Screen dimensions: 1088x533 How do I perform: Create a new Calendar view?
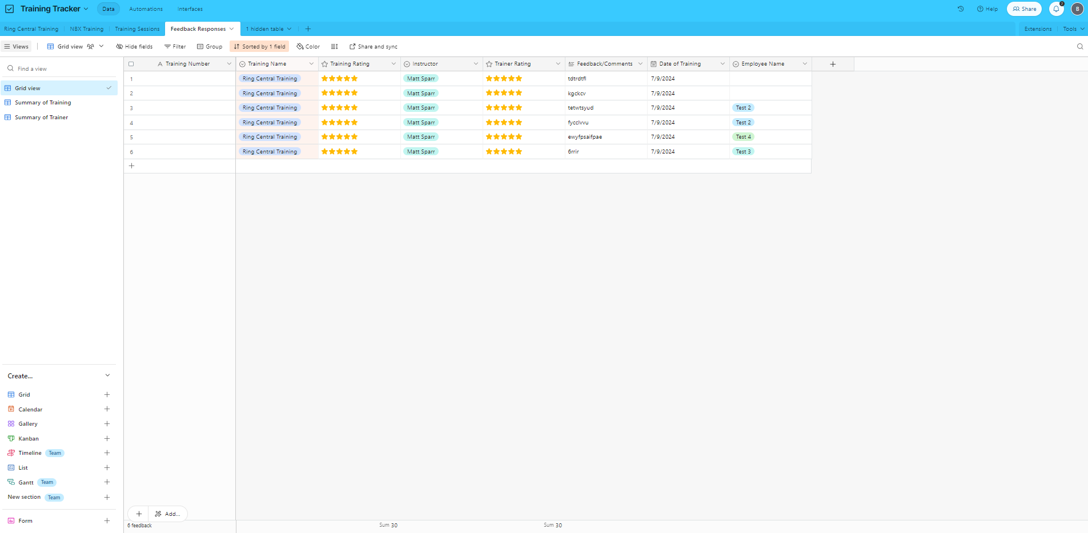(x=107, y=409)
